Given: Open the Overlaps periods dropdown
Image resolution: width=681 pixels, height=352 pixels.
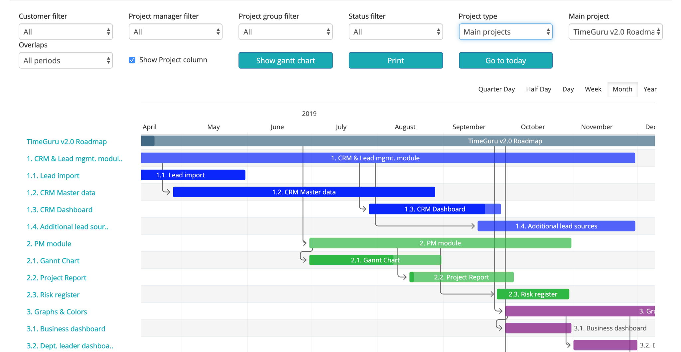Looking at the screenshot, I should click(66, 60).
